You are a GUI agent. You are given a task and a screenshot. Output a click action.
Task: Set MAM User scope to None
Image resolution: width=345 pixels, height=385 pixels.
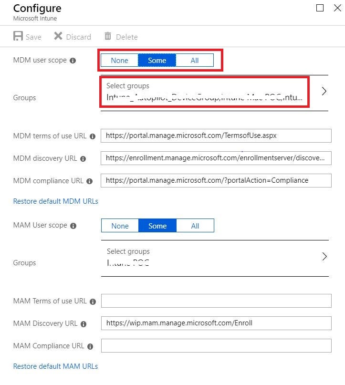point(120,226)
